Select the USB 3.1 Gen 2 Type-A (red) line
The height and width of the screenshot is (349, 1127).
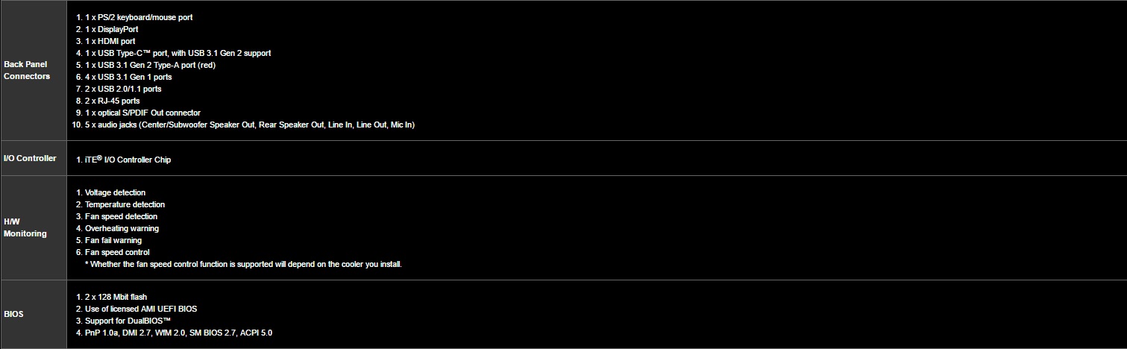(x=150, y=65)
